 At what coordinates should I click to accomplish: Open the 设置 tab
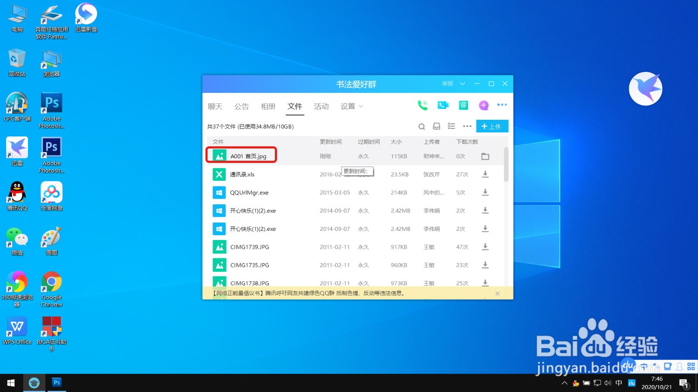[348, 106]
